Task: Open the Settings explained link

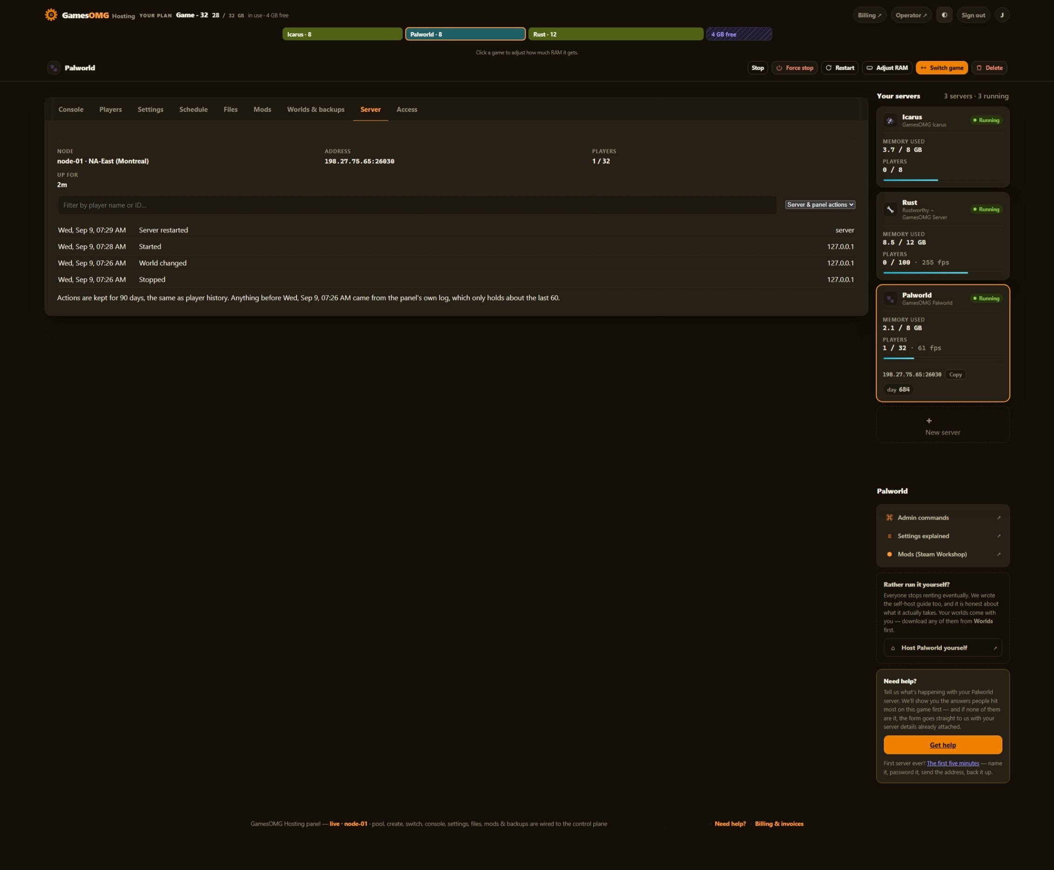Action: coord(942,536)
